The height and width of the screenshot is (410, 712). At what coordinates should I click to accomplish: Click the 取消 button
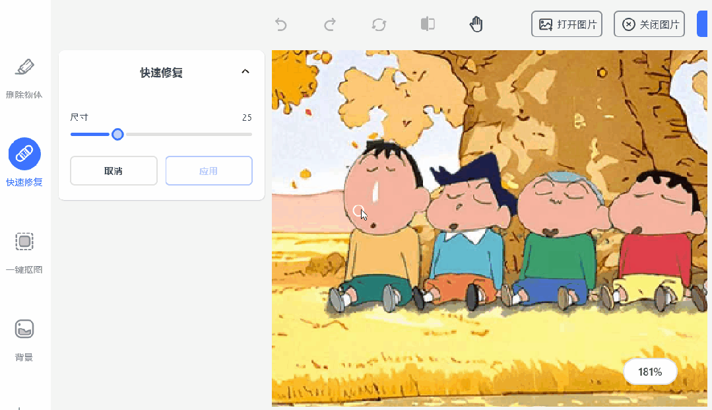tap(113, 171)
